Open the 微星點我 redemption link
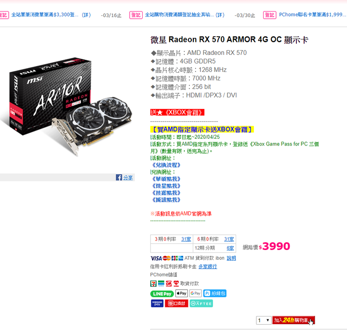Screen dimensions: 347x330 click(x=166, y=186)
